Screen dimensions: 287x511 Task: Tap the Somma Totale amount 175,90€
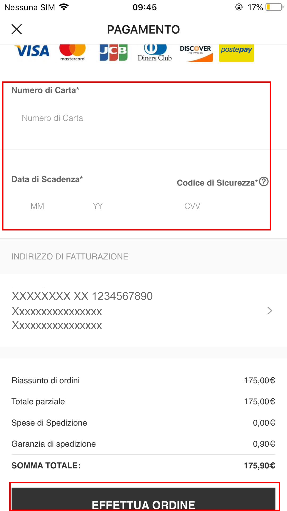[259, 465]
